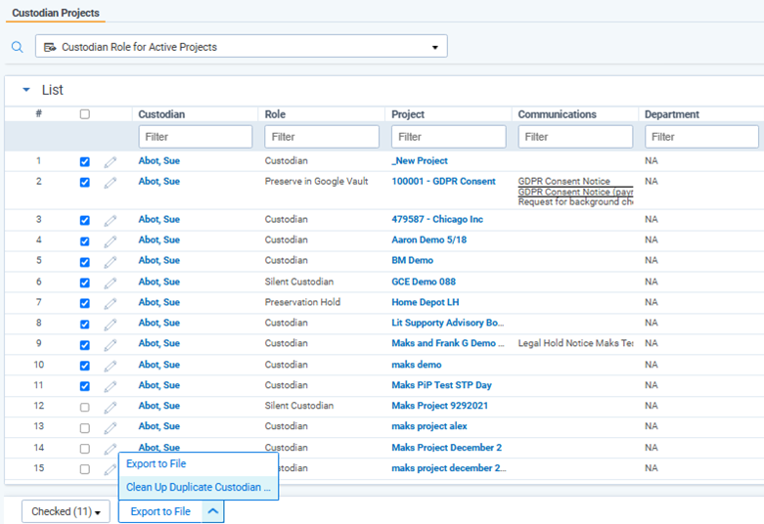Sort by the Role column header
The width and height of the screenshot is (764, 524).
coord(275,114)
